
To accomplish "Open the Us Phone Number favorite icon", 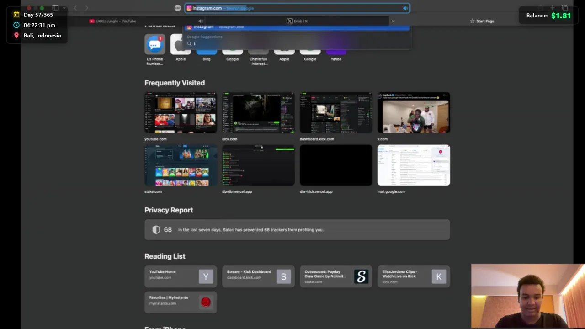I will coord(155,45).
